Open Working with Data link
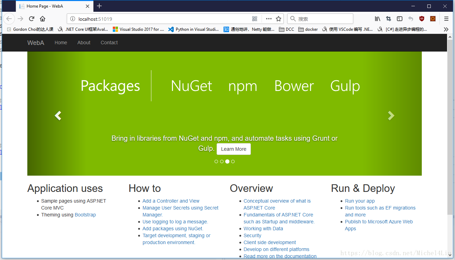455x260 pixels. 263,229
